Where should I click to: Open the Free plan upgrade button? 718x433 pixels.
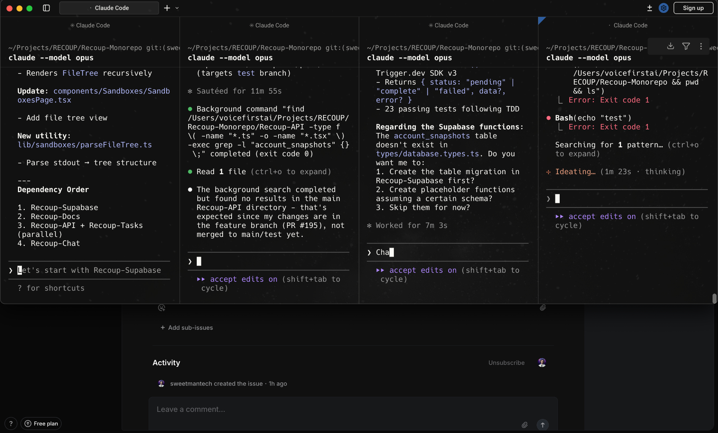[41, 424]
